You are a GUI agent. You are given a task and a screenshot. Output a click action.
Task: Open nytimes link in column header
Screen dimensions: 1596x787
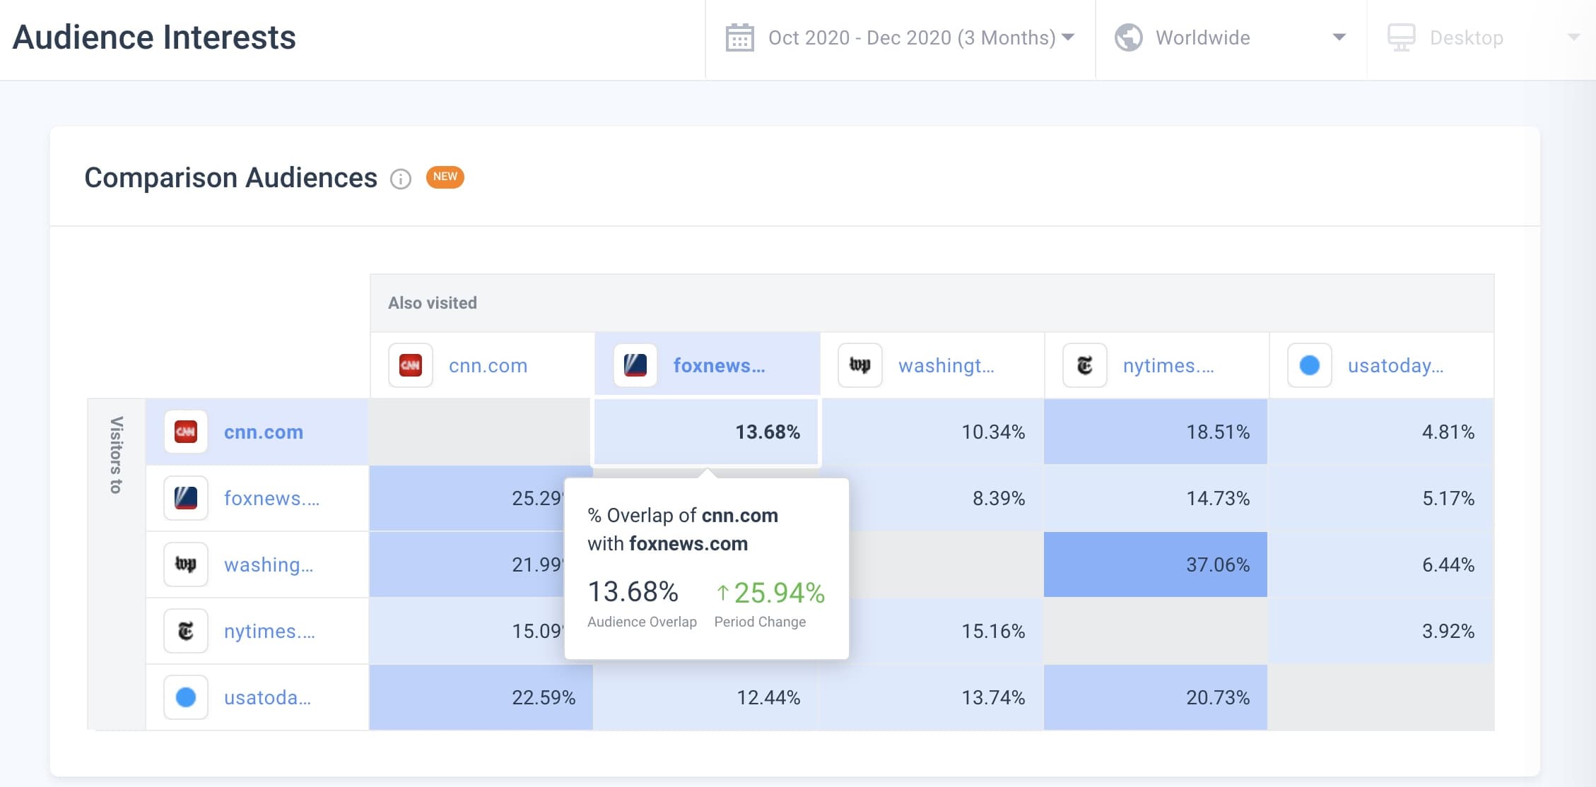[x=1168, y=365]
